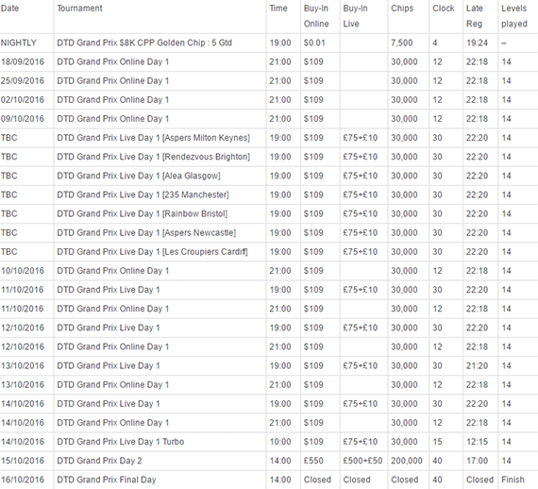Screen dimensions: 538x489
Task: Click the 'Buy-In Online' column header
Action: click(316, 16)
